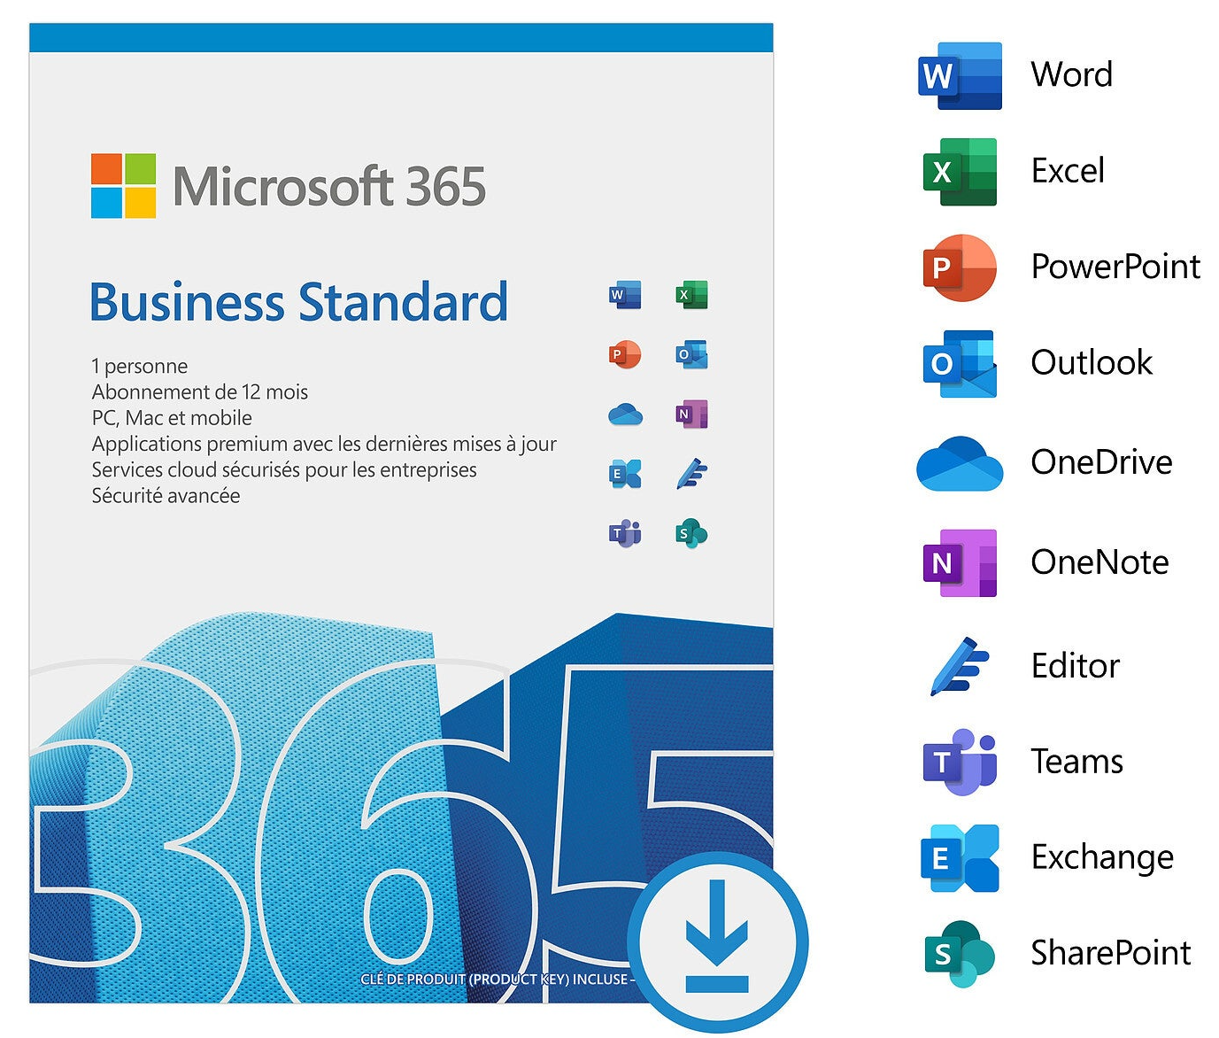Click the "OneNote" text label
This screenshot has width=1219, height=1038.
(x=1099, y=562)
